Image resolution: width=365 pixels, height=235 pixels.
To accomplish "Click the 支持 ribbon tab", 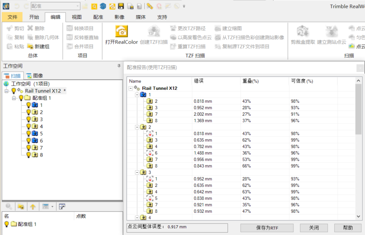I will (x=162, y=17).
